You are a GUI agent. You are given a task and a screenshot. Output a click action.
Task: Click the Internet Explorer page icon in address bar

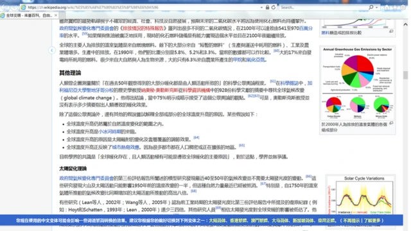click(x=23, y=7)
